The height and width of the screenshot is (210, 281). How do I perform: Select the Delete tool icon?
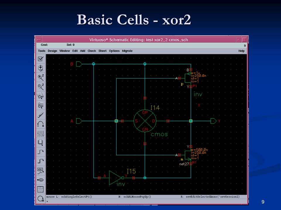click(x=41, y=115)
